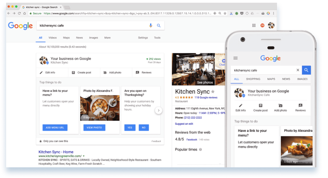Open the Tools options
This screenshot has height=178, width=328.
pos(157,38)
